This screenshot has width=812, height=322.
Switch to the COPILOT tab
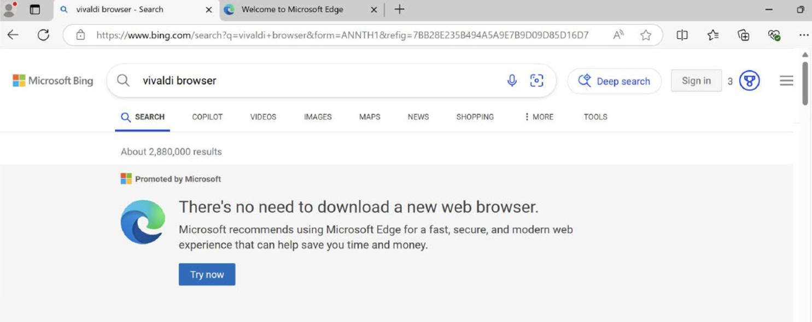tap(207, 117)
